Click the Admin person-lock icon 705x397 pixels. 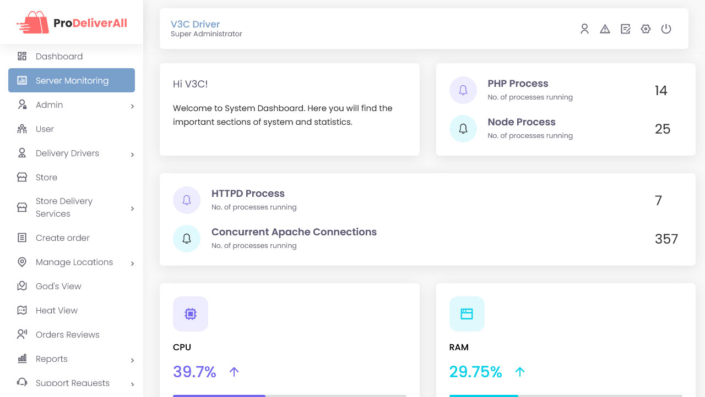[x=22, y=104]
